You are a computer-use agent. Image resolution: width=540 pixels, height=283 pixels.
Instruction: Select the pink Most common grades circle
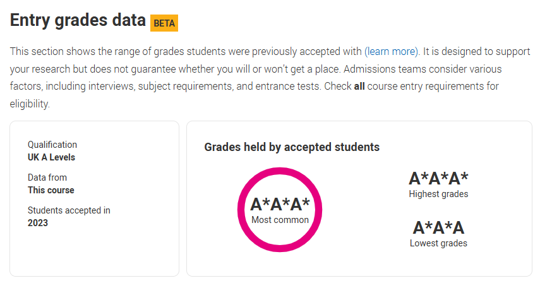point(280,210)
